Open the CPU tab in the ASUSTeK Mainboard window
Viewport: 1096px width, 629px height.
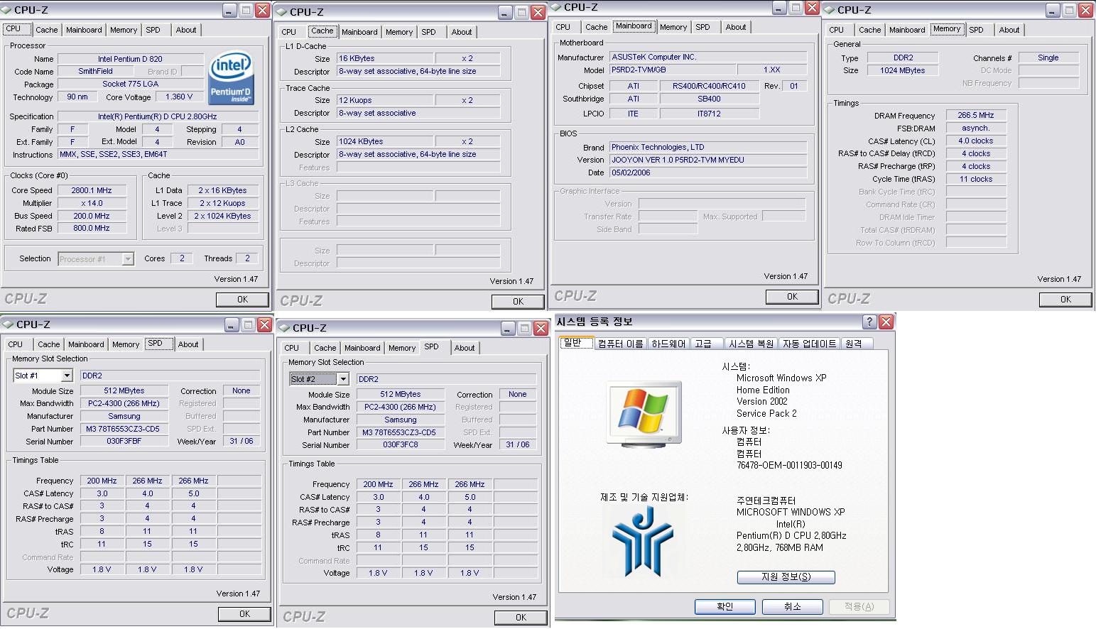tap(563, 27)
